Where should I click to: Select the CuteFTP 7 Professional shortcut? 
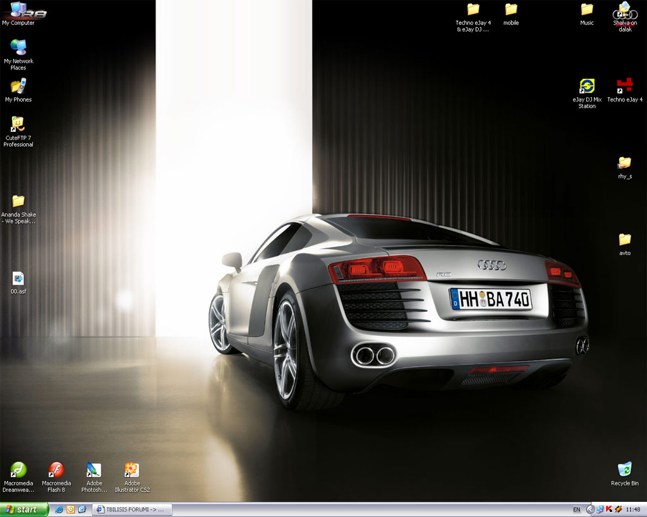18,131
